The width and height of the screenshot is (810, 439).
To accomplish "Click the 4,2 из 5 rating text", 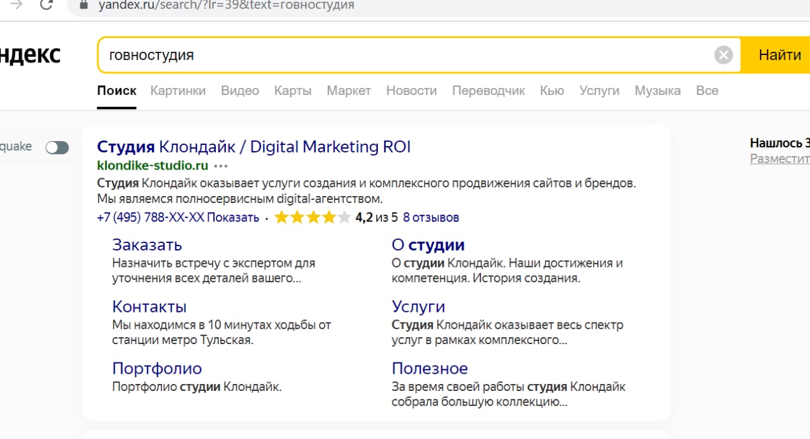I will 377,218.
